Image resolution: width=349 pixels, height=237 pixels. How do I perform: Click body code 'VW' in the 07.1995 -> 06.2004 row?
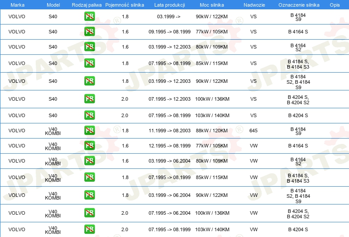pos(253,213)
